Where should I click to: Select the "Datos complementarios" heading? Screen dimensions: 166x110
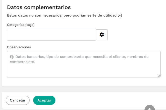(39, 7)
